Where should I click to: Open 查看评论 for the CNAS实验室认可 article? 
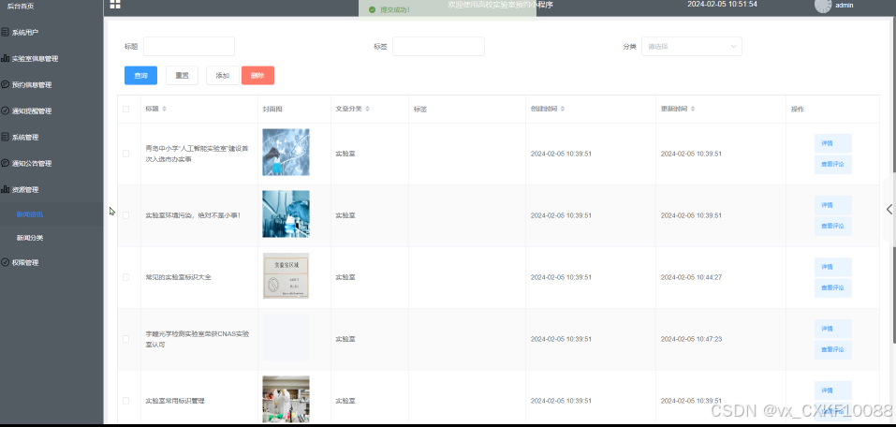pyautogui.click(x=832, y=350)
